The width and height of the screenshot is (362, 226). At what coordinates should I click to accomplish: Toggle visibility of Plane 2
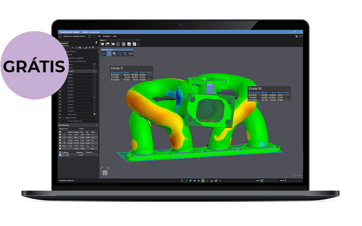click(x=60, y=99)
